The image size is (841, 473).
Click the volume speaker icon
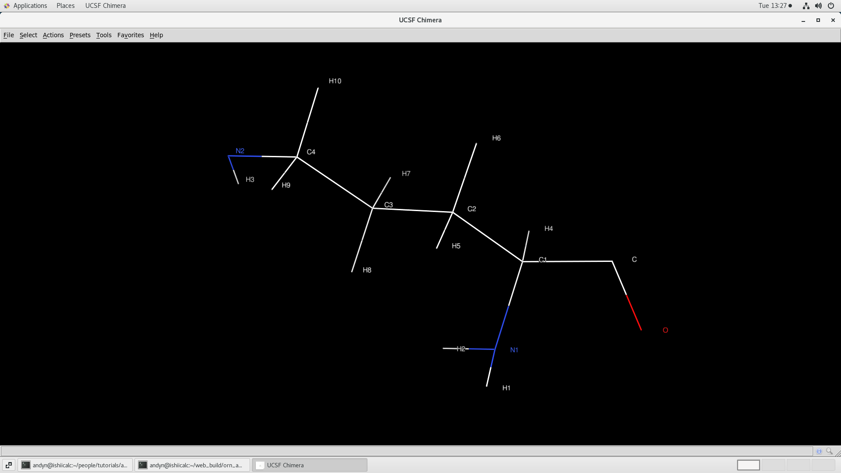coord(818,6)
